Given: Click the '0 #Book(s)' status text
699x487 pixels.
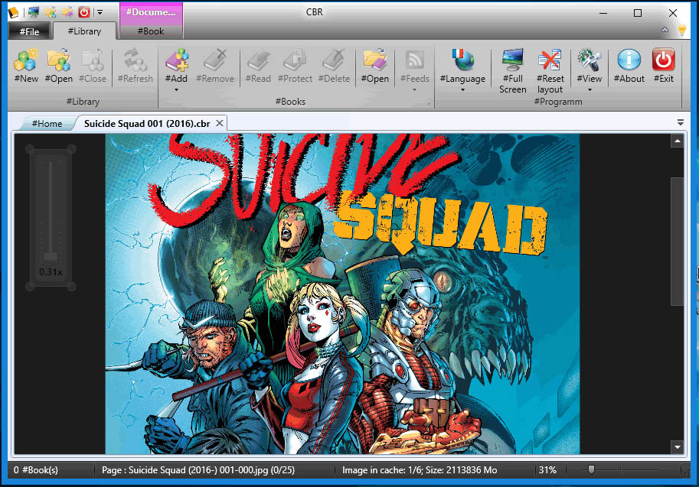Looking at the screenshot, I should (x=36, y=469).
